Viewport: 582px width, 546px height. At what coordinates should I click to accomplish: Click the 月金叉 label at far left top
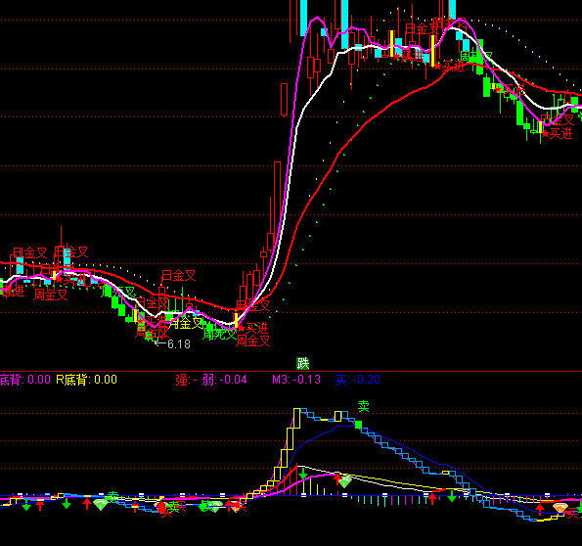[x=30, y=253]
